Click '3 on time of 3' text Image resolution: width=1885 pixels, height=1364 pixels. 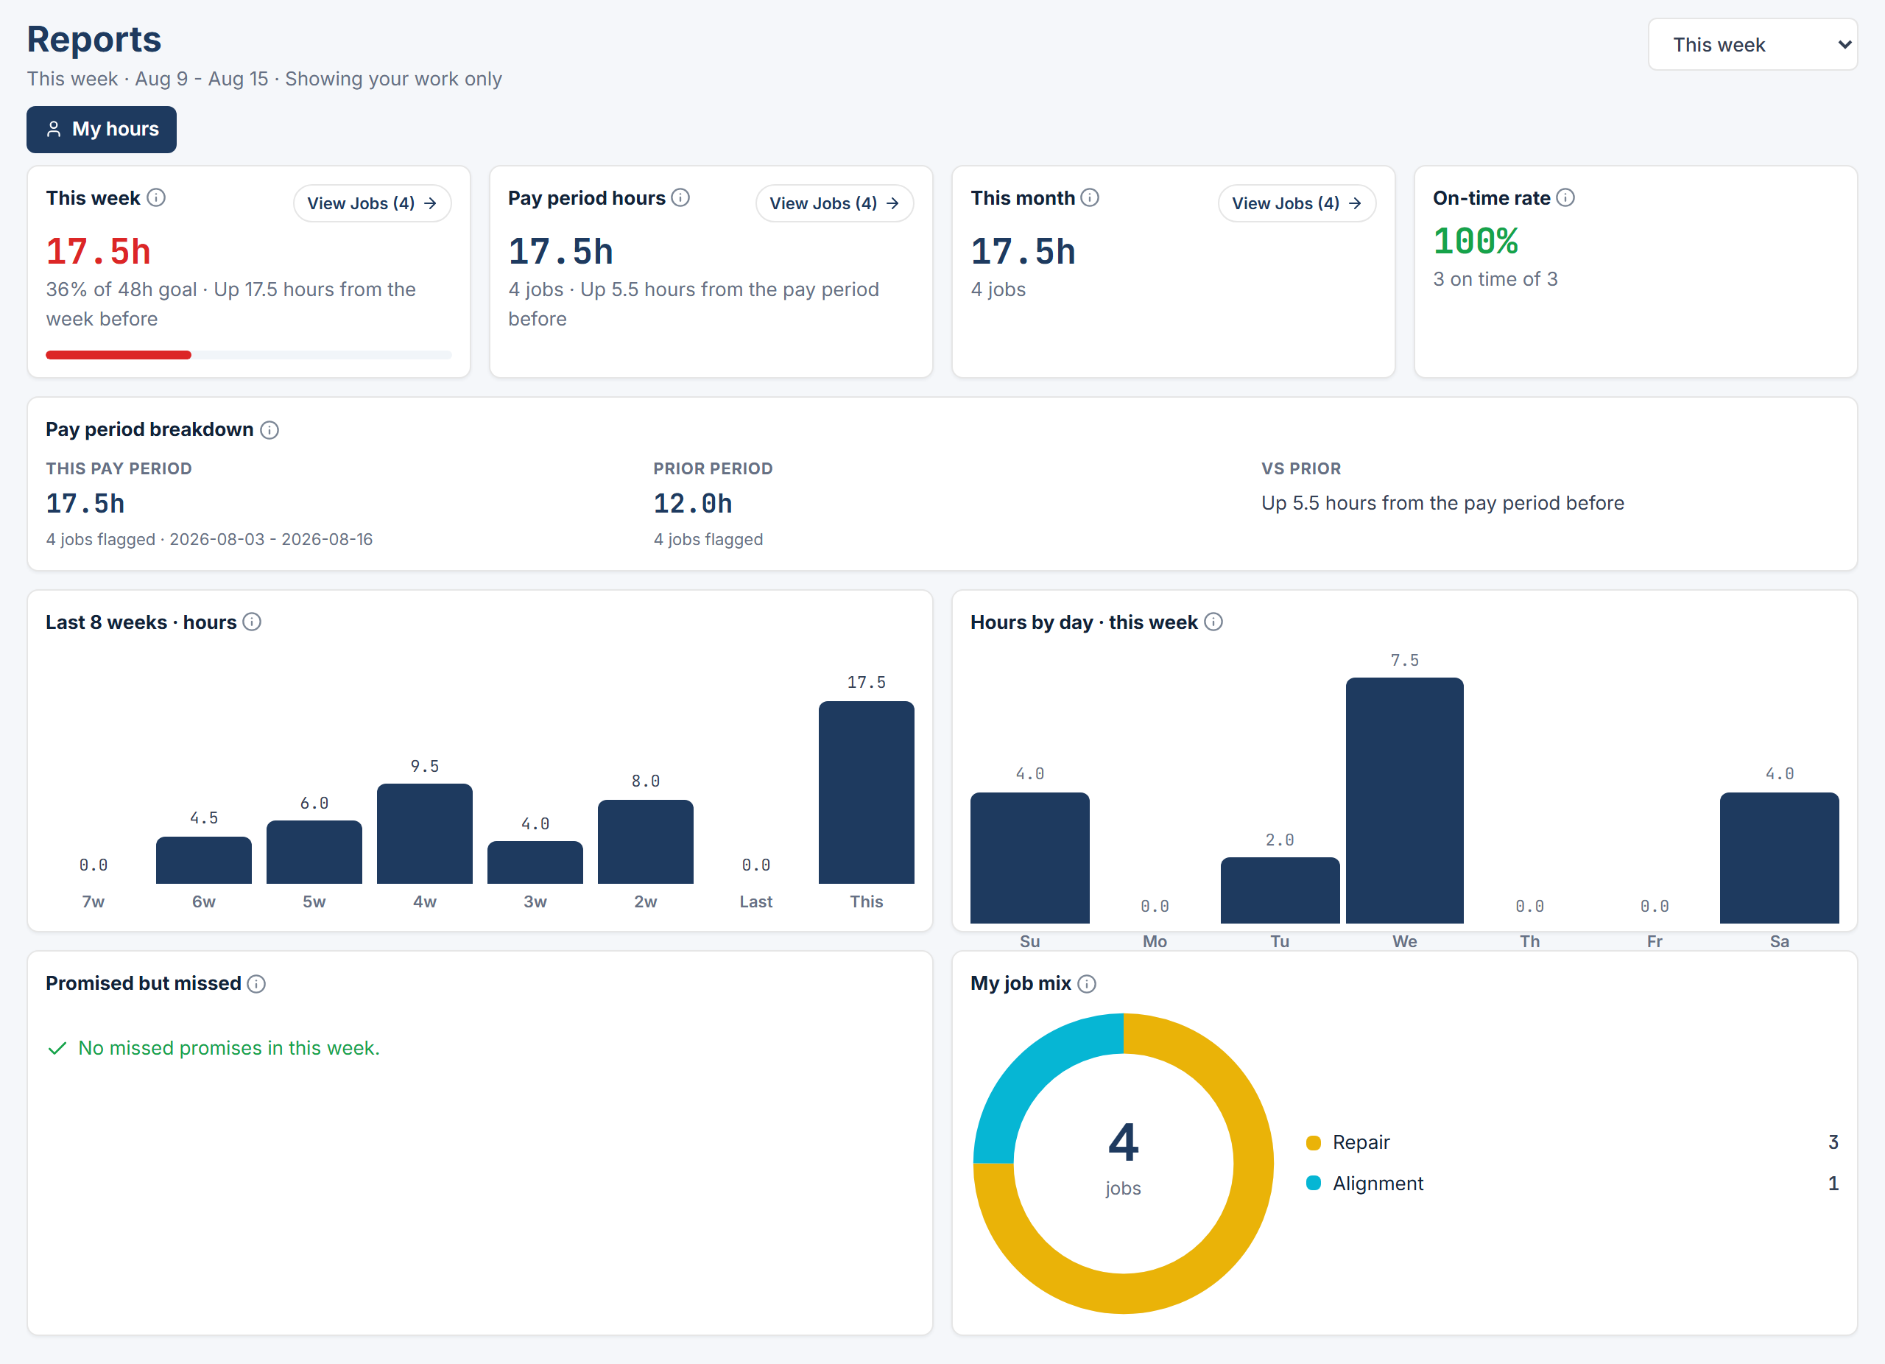point(1495,279)
